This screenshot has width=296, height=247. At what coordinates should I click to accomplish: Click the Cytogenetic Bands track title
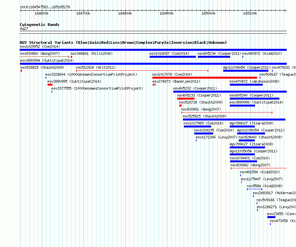(x=40, y=25)
